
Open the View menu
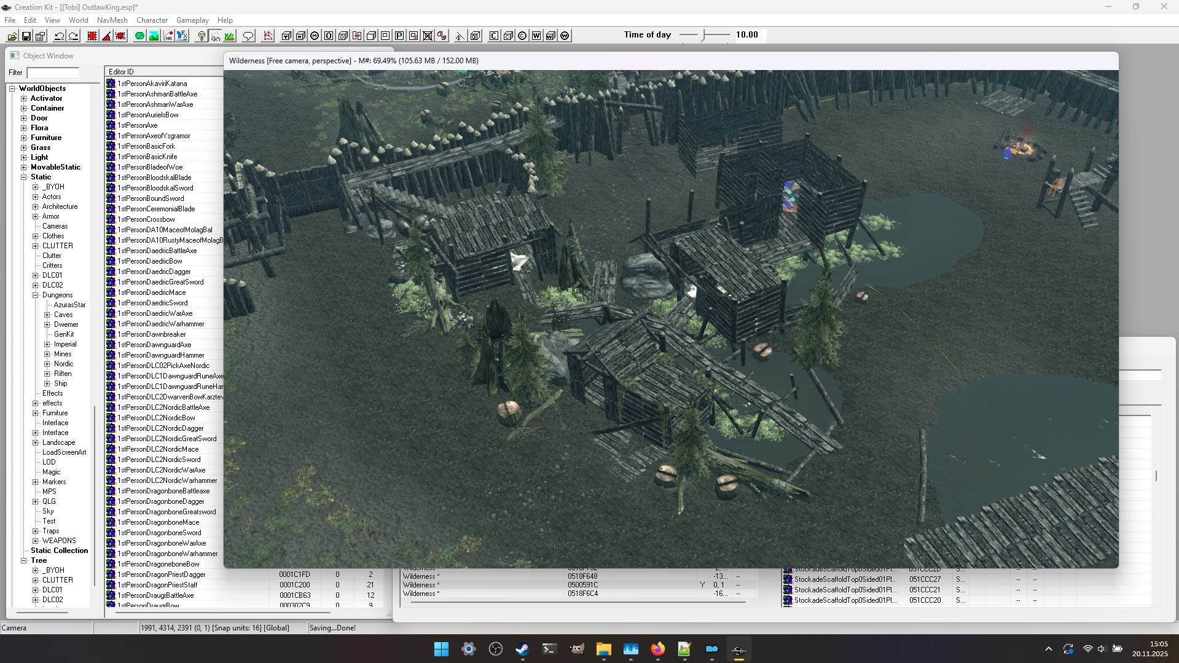pos(52,20)
